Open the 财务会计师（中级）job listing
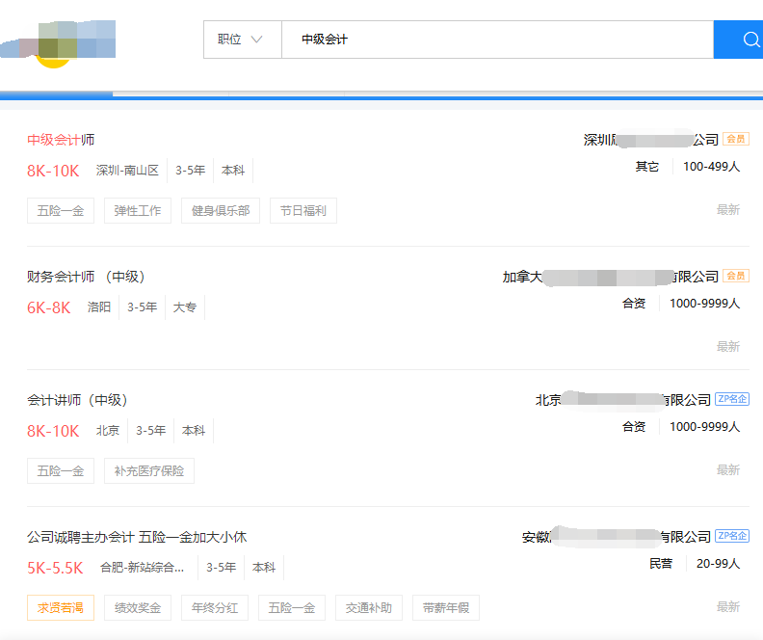This screenshot has height=640, width=763. (86, 277)
